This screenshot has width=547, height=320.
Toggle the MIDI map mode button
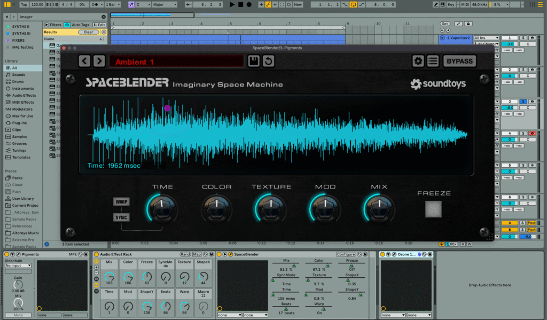point(465,4)
